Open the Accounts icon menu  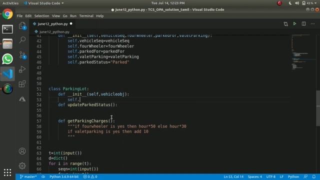pyautogui.click(x=22, y=151)
